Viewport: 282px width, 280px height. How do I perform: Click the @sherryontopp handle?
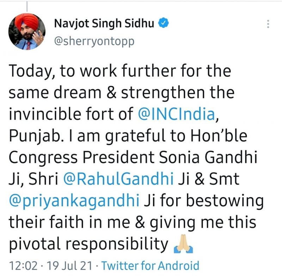(94, 42)
